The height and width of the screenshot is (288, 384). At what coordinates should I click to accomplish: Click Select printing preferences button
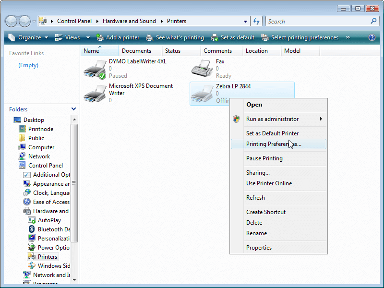[300, 37]
